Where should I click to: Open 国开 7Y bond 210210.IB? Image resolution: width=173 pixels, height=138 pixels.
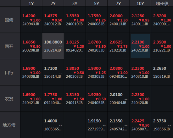click(118, 50)
